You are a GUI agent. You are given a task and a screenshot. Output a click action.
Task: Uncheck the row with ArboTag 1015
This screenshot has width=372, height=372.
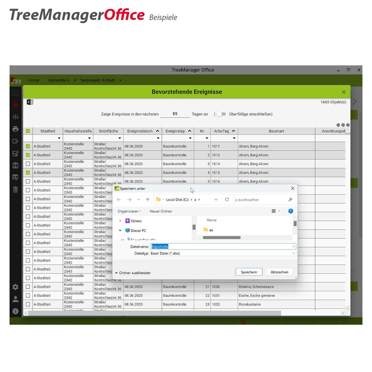pyautogui.click(x=28, y=173)
